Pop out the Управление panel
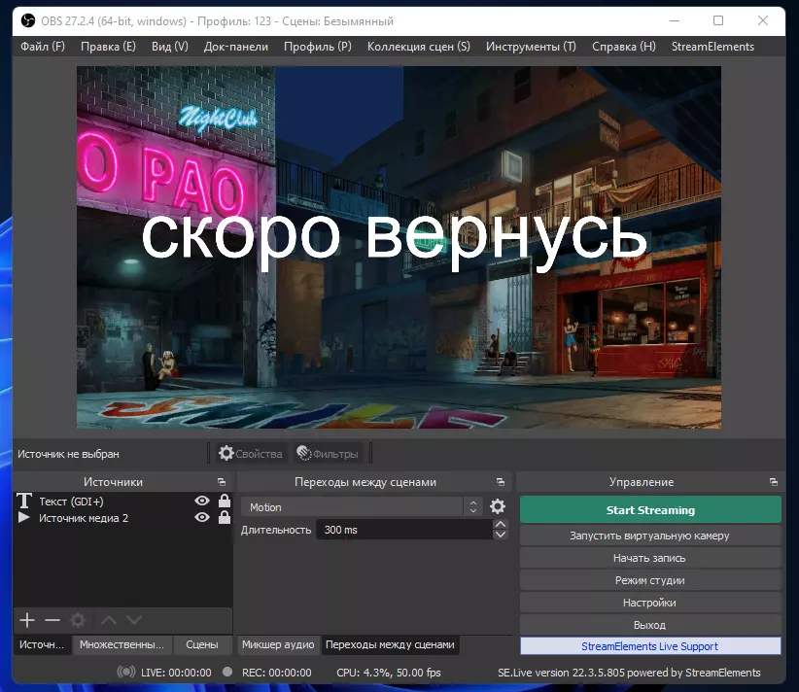Image resolution: width=799 pixels, height=692 pixels. [774, 482]
